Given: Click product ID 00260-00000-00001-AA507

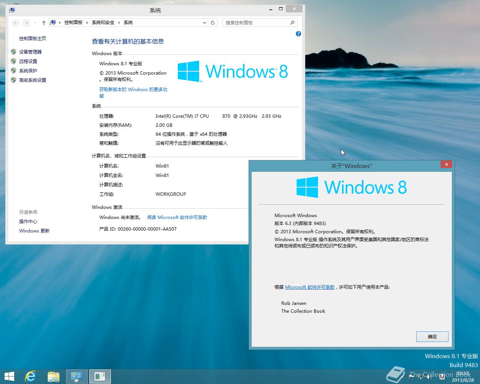Looking at the screenshot, I should click(147, 229).
